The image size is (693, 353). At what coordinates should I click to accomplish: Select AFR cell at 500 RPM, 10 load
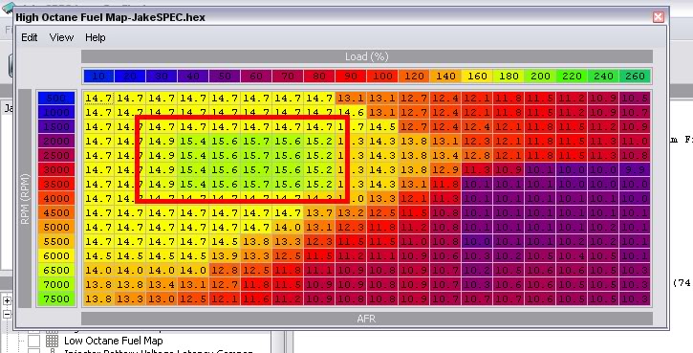(98, 99)
